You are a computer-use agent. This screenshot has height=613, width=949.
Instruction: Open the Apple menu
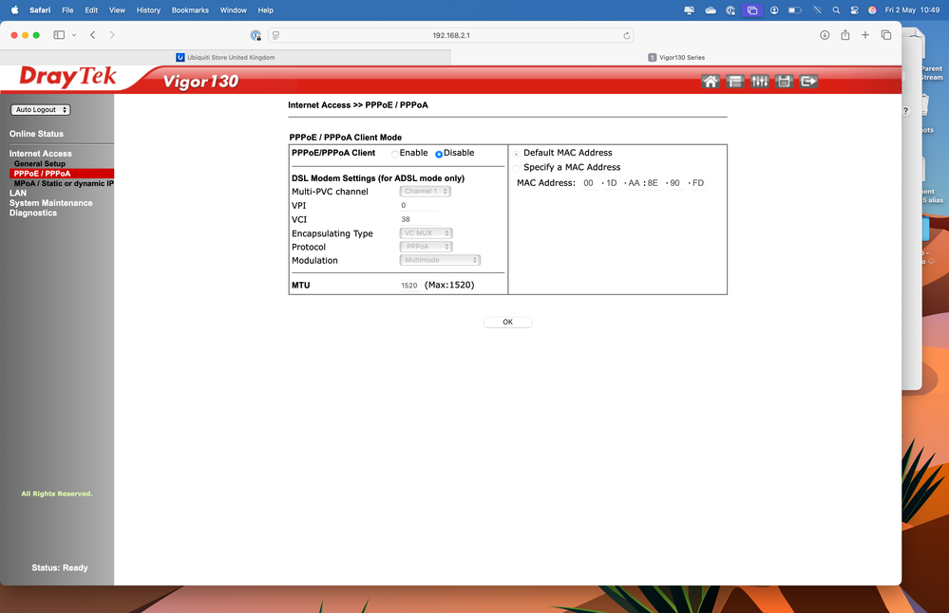coord(14,10)
